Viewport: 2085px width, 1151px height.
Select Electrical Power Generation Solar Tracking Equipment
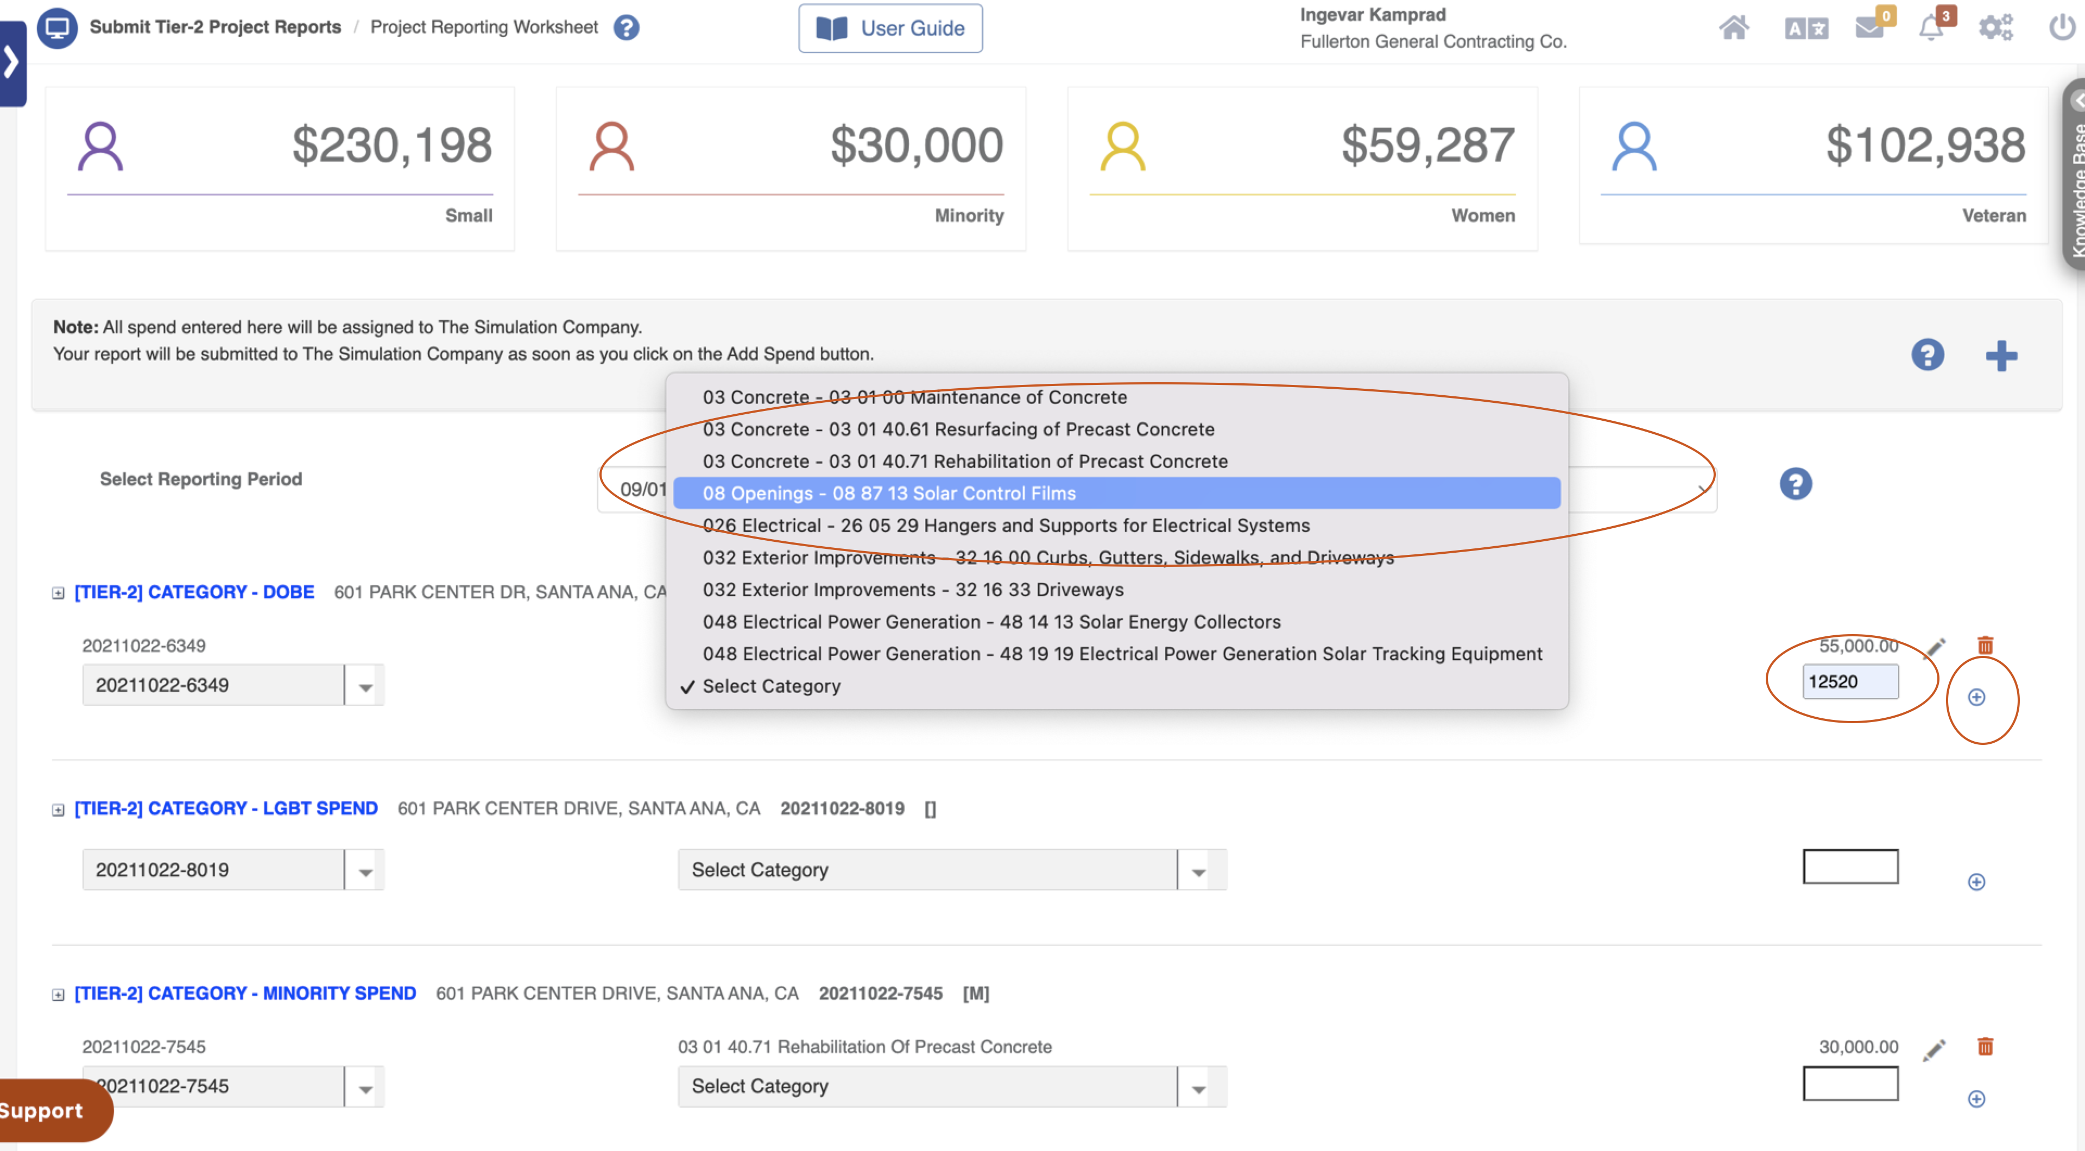pos(1117,654)
